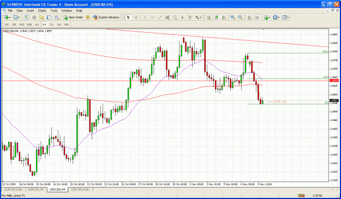Open the Indicators dropdown arrow
This screenshot has height=199, width=341.
click(270, 17)
